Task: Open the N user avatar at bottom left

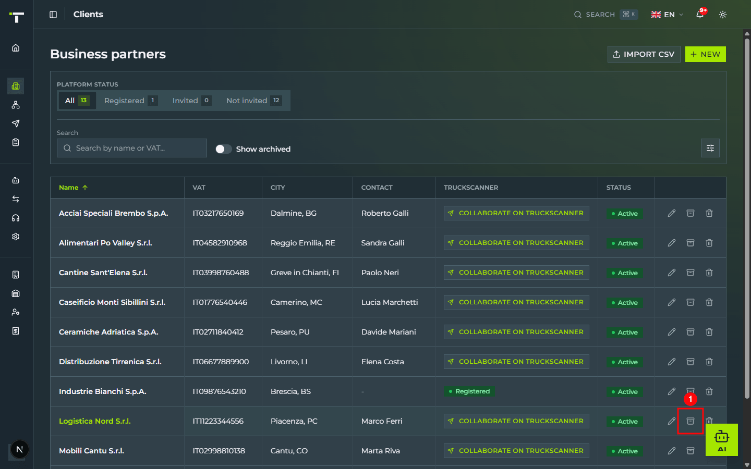Action: click(x=19, y=449)
